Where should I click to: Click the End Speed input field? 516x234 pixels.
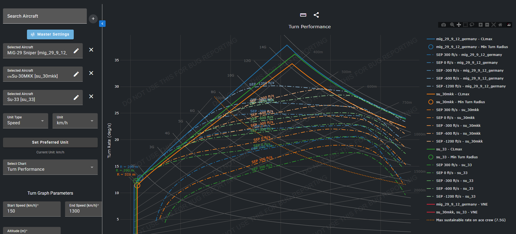pyautogui.click(x=84, y=209)
